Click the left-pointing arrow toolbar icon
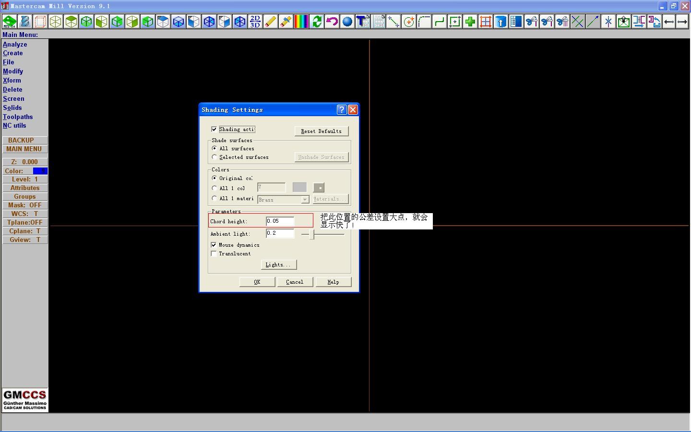The width and height of the screenshot is (691, 432). pyautogui.click(x=669, y=22)
